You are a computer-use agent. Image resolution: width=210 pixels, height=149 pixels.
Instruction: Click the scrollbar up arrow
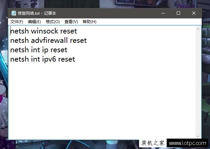(198, 29)
